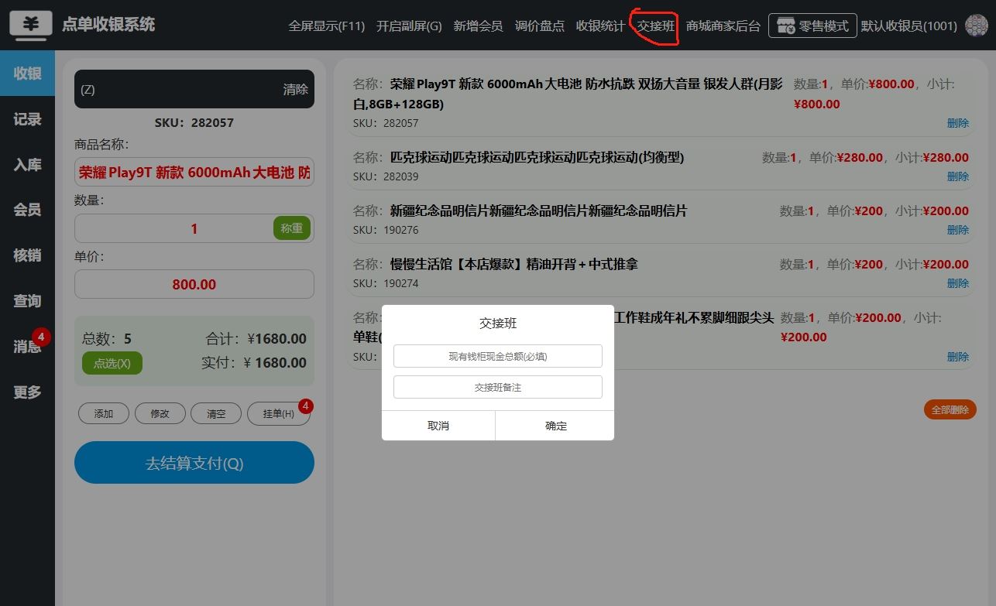
Task: Open the cashier avatar icon
Action: [977, 26]
